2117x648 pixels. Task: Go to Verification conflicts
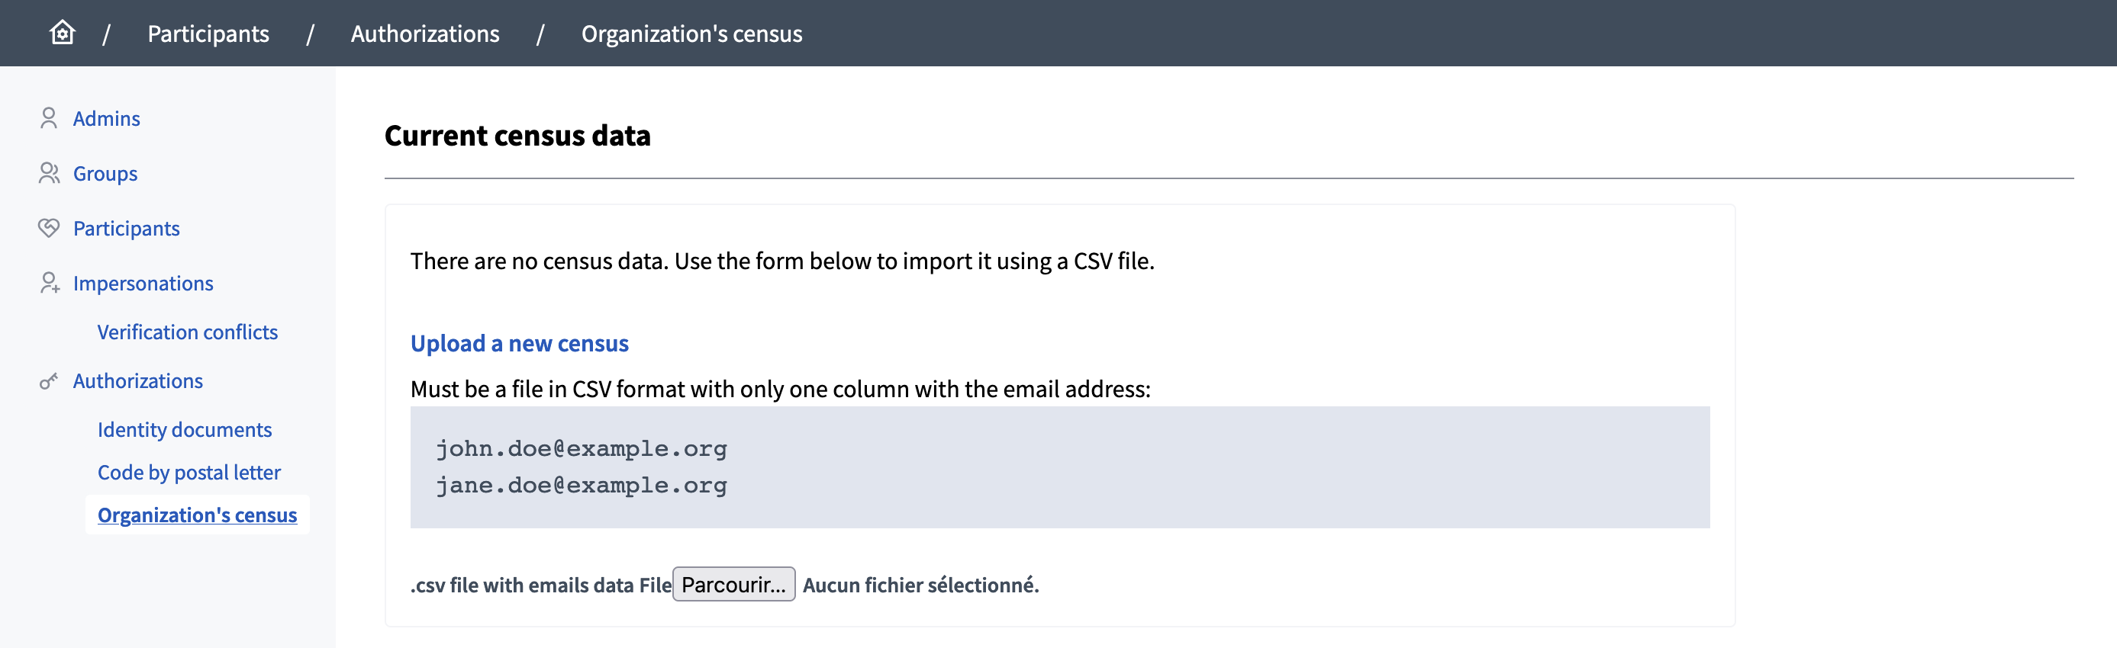[x=188, y=332]
